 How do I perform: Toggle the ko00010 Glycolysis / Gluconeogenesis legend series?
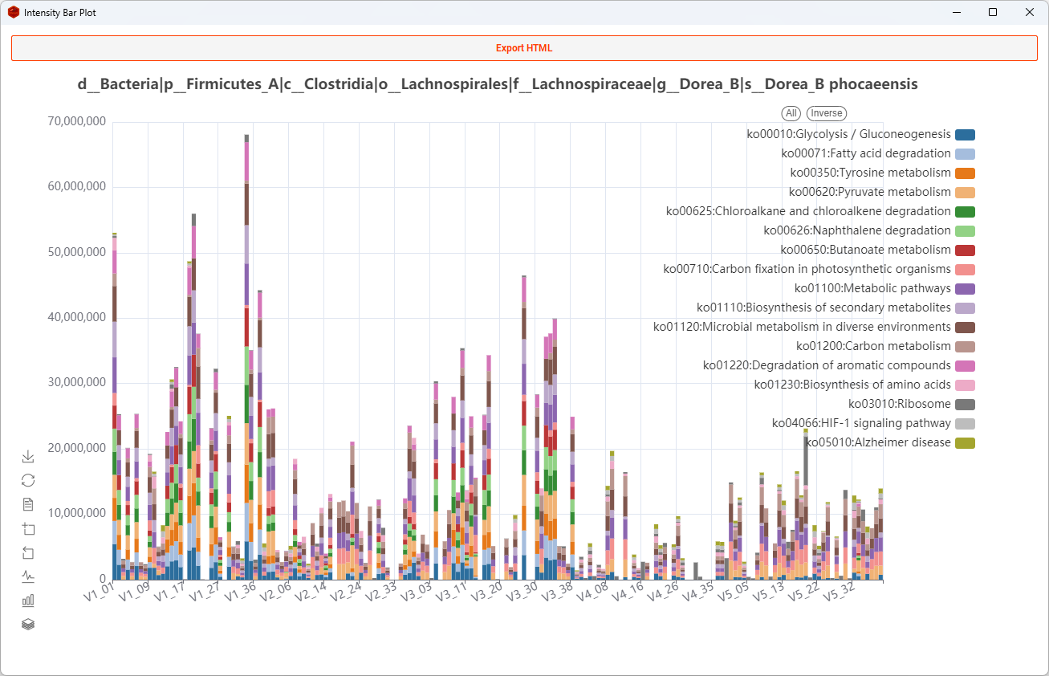(848, 135)
